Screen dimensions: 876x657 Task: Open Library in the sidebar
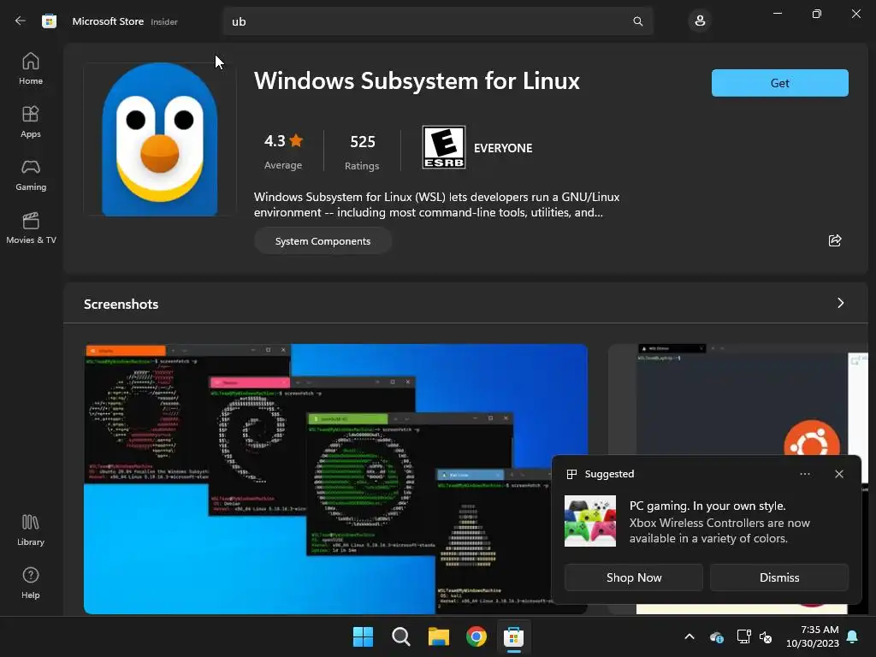point(31,530)
